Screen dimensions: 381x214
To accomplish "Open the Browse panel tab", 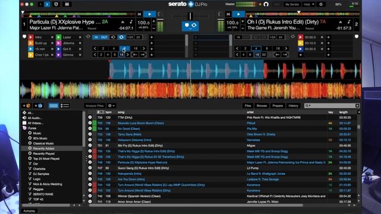I will pos(262,106).
